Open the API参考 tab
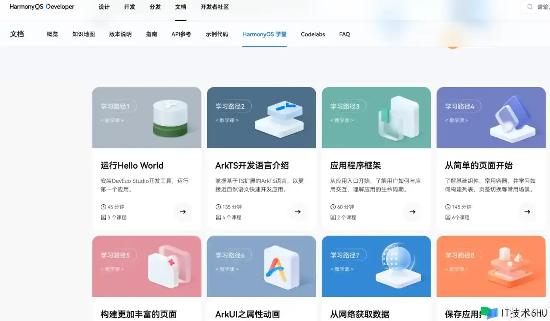 click(x=181, y=34)
